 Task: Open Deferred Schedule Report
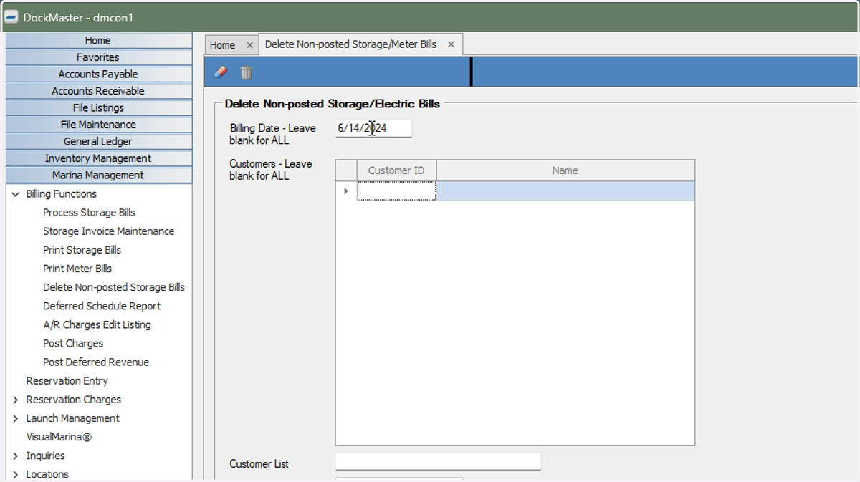(x=102, y=306)
